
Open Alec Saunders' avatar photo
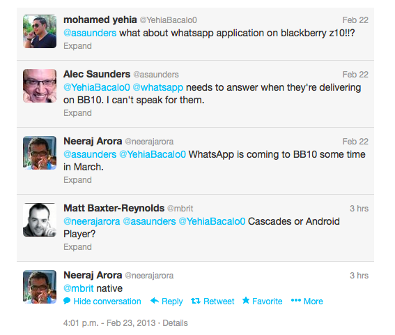click(x=40, y=86)
